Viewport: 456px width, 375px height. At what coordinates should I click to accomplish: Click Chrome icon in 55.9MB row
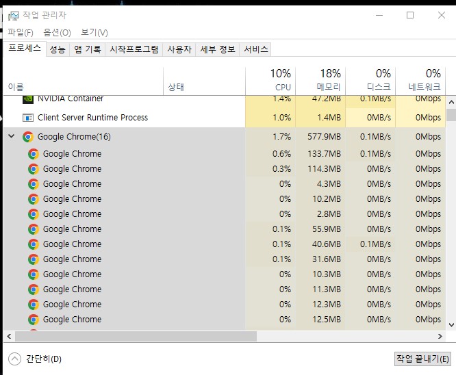click(34, 229)
